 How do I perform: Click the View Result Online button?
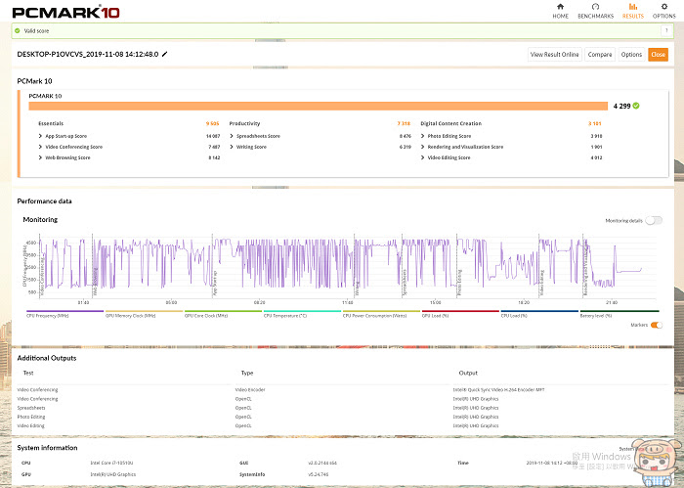click(x=554, y=55)
